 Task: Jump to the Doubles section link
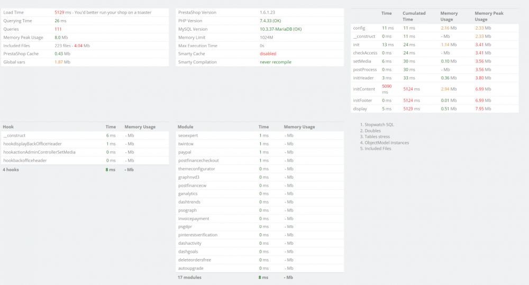[x=372, y=131]
